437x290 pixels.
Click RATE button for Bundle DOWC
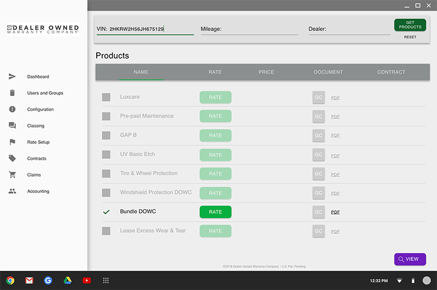215,212
